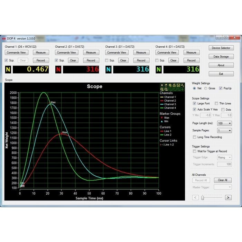Screen dimensions: 242x242
Task: Enable Long Time Recording checkbox
Action: pyautogui.click(x=194, y=137)
